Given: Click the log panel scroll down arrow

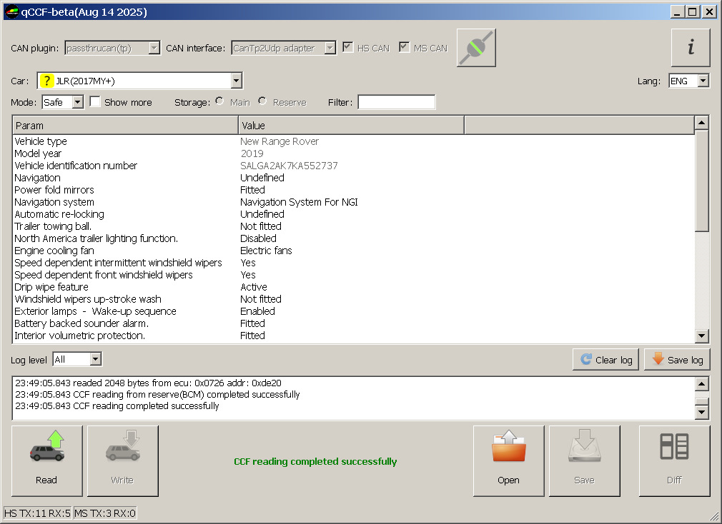Looking at the screenshot, I should (x=701, y=413).
